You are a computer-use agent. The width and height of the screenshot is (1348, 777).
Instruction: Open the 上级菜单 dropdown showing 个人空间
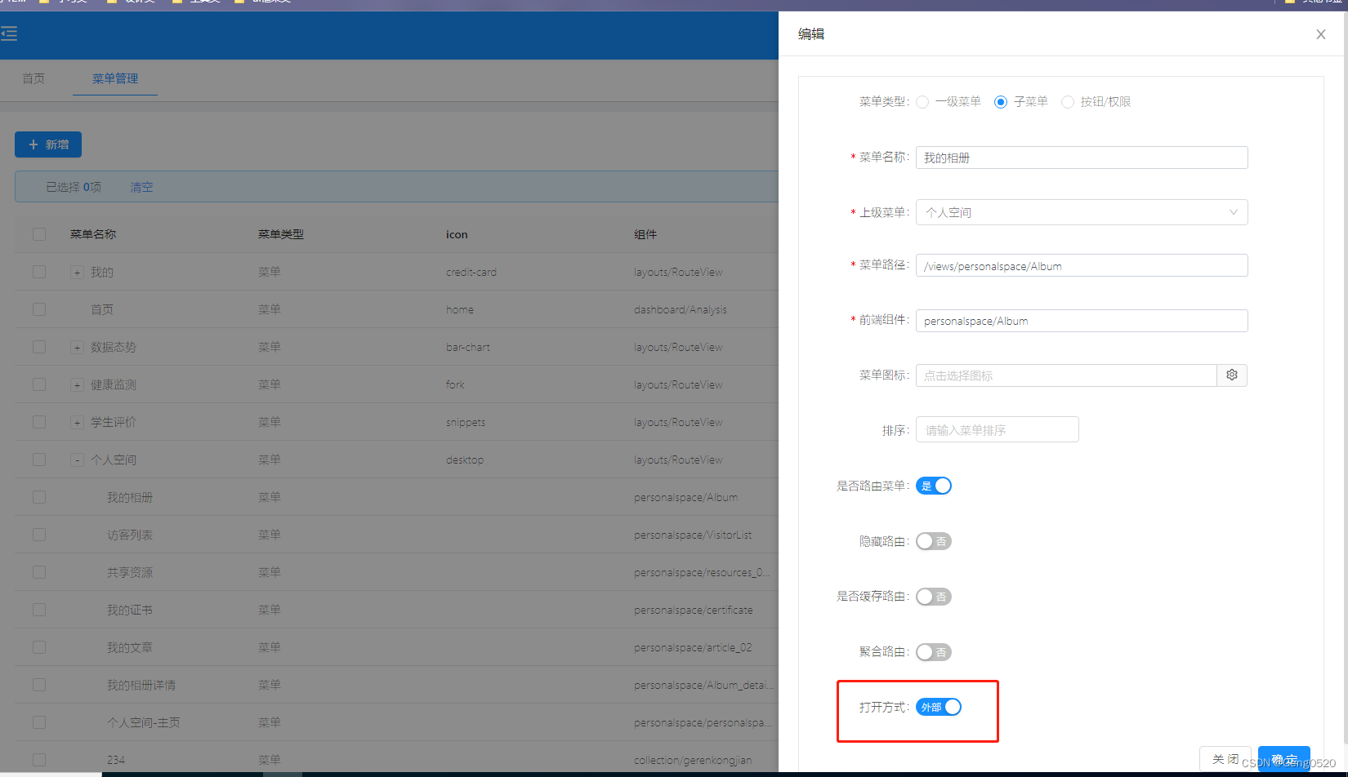tap(1082, 212)
